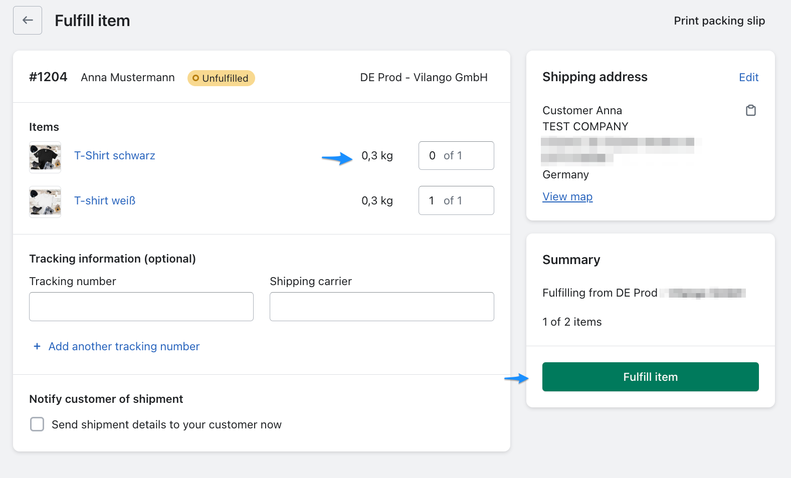This screenshot has height=478, width=791.
Task: Open the T-Shirt schwarz product link
Action: 114,156
